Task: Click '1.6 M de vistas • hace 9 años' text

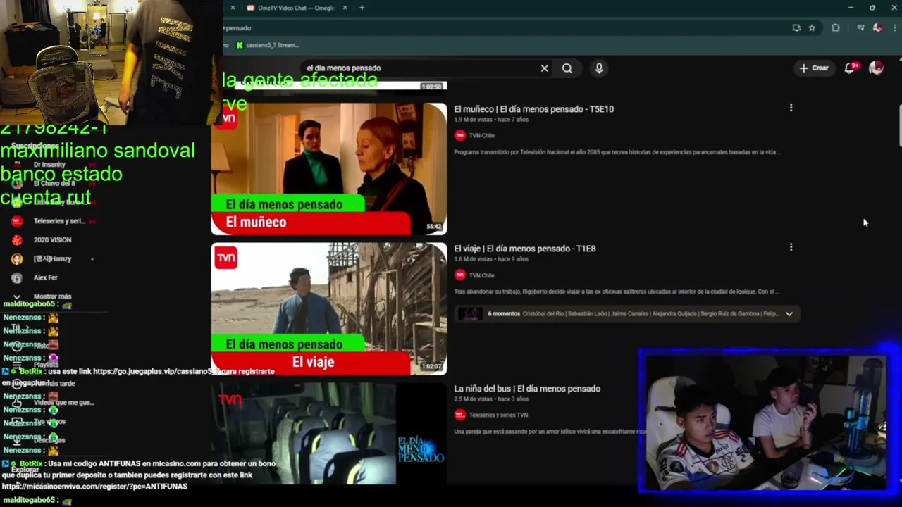Action: click(x=491, y=260)
